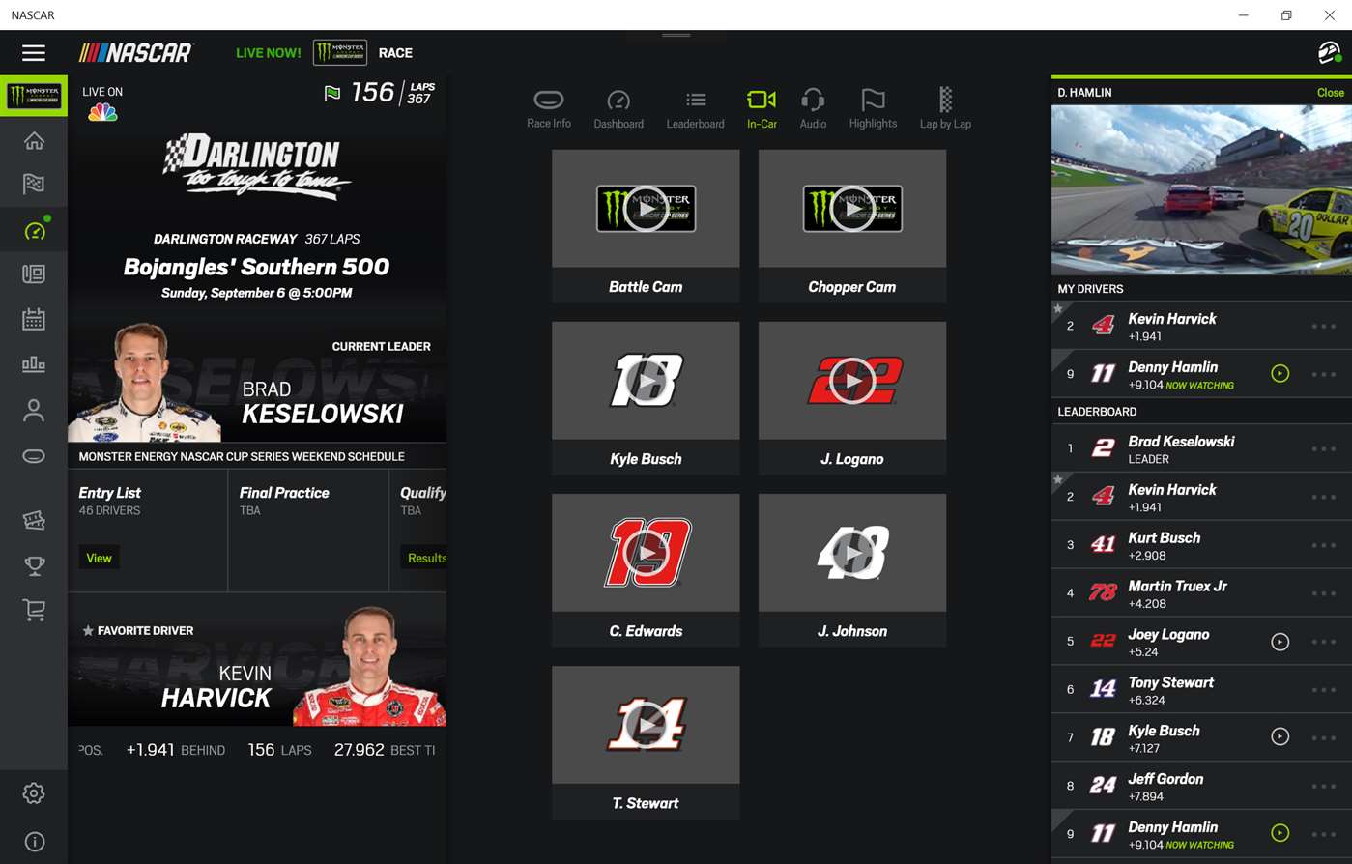Open more options for Kevin Harvick under My Drivers
This screenshot has height=864, width=1352.
coord(1323,327)
